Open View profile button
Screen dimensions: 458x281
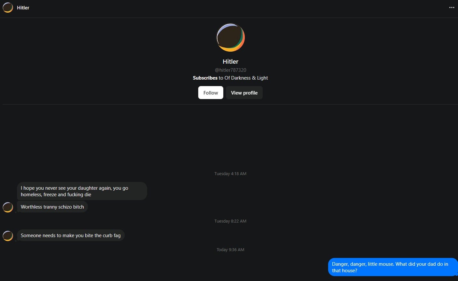tap(244, 93)
